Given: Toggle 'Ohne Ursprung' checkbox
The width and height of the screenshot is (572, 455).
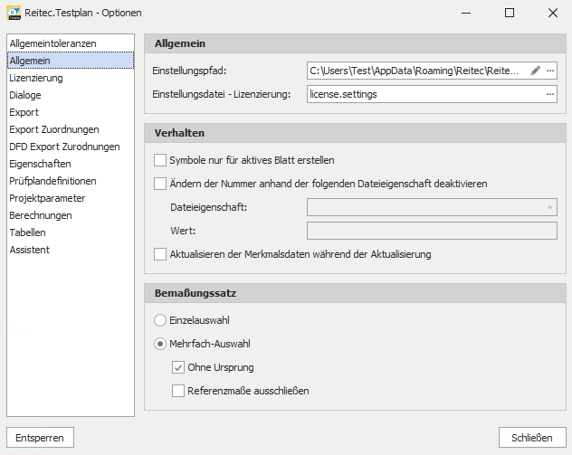Looking at the screenshot, I should pos(178,367).
